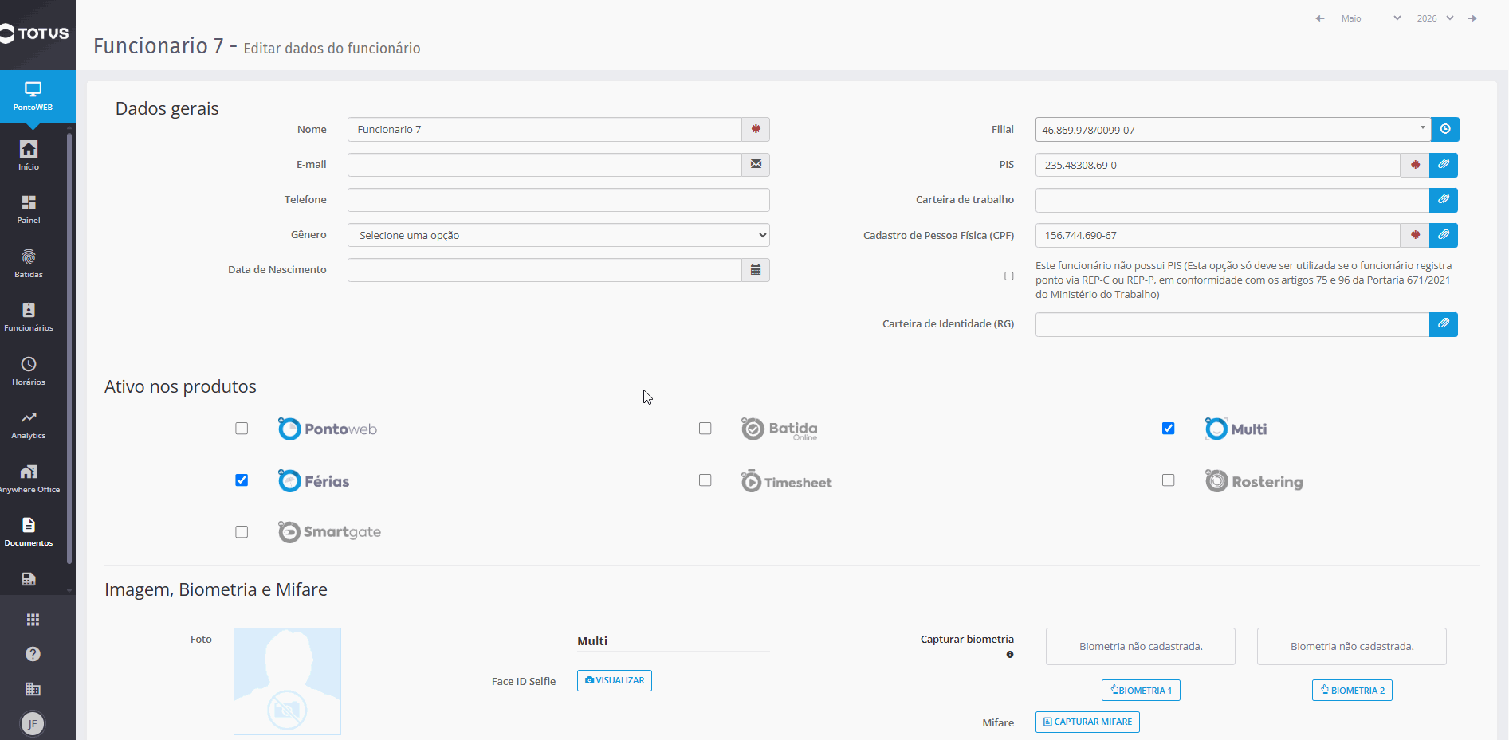Screen dimensions: 1509x740
Task: Click the Timesheet product logo
Action: (787, 481)
